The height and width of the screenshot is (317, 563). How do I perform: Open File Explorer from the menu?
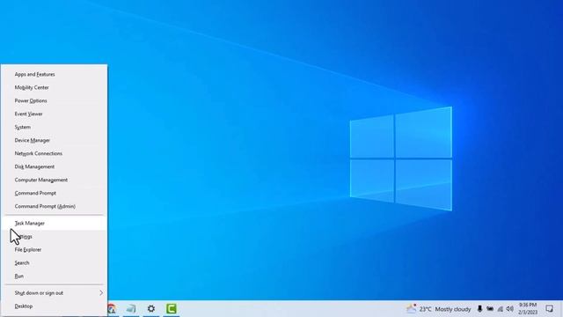[54, 250]
